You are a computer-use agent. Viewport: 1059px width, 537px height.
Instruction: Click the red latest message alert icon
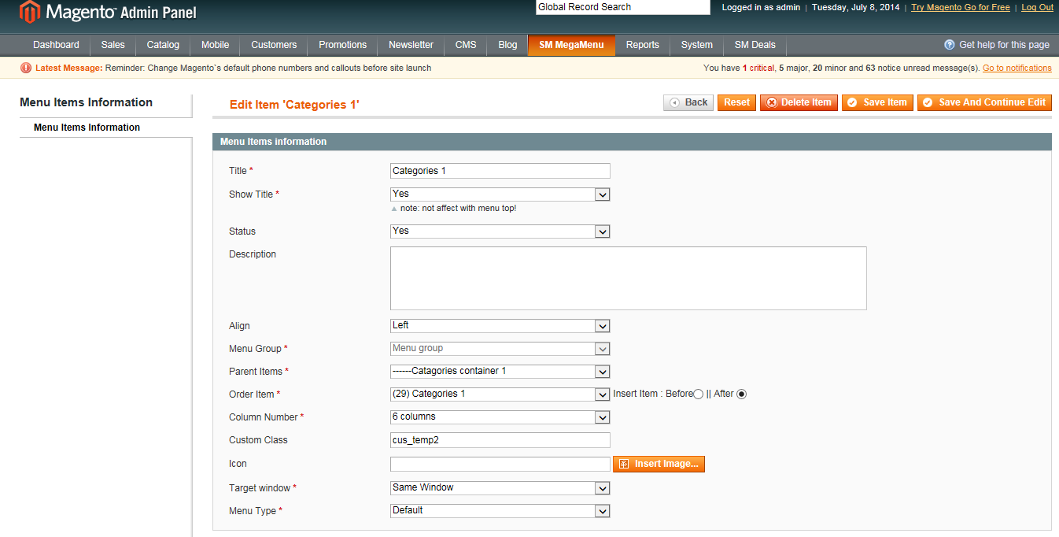click(26, 68)
